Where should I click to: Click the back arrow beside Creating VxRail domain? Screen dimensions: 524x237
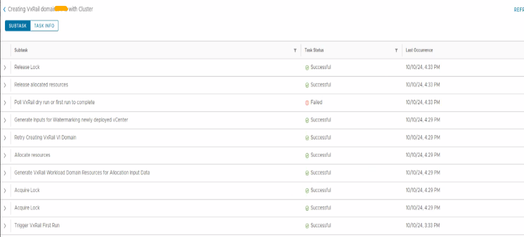pyautogui.click(x=5, y=9)
